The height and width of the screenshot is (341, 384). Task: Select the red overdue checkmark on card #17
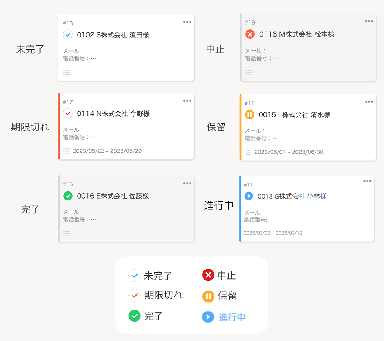(68, 113)
